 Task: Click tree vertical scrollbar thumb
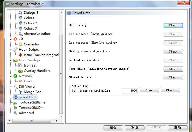click(61, 74)
